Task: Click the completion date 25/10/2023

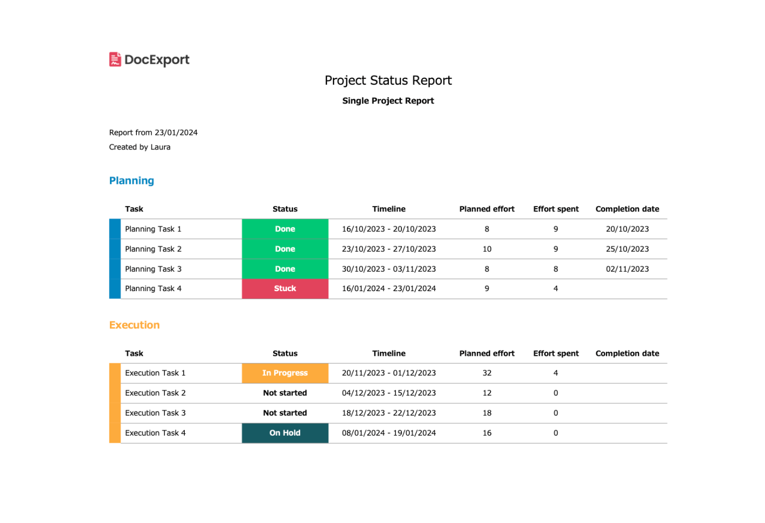Action: [x=627, y=249]
